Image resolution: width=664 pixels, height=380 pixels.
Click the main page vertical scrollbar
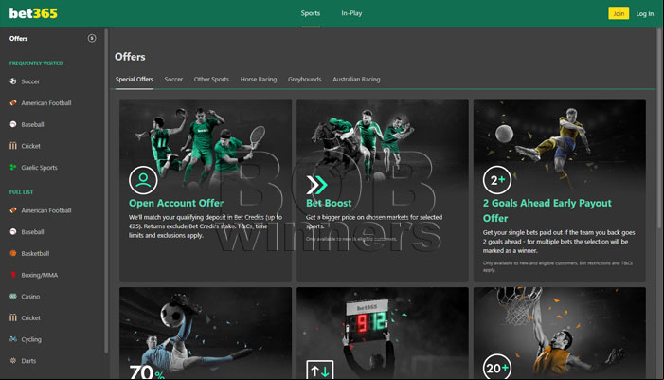coord(659,129)
